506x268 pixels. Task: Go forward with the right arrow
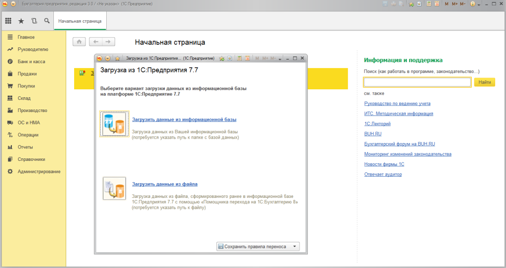coord(108,41)
